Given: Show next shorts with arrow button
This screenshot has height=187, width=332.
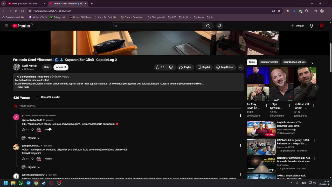Looking at the screenshot, I should (x=315, y=88).
